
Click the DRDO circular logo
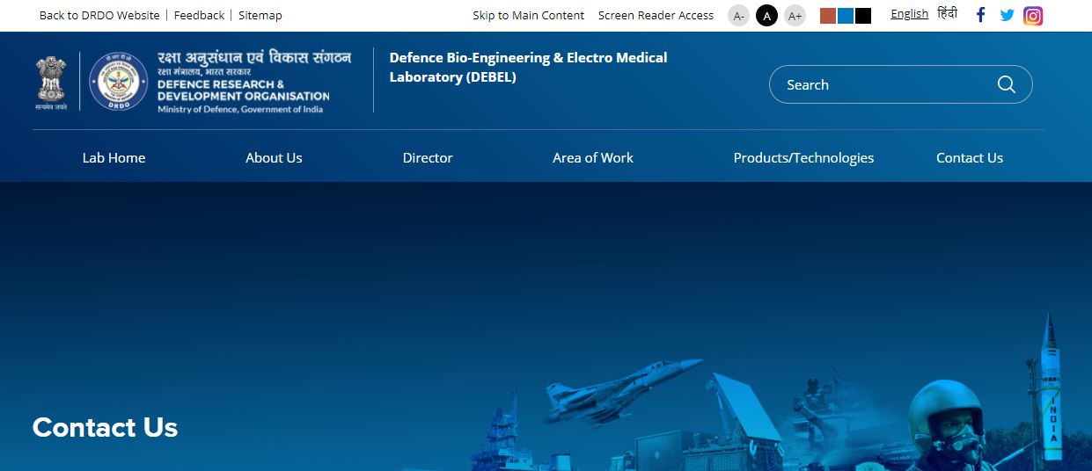coord(118,81)
